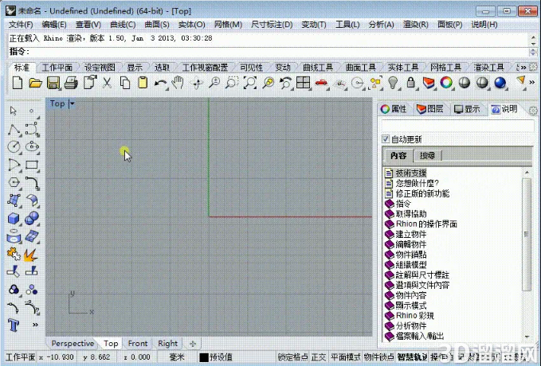Viewport: 541px width, 366px height.
Task: Select the Polyline tool in left toolbar
Action: [x=14, y=130]
